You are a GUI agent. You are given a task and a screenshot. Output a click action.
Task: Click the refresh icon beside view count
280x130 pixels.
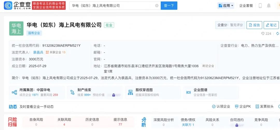(277, 34)
